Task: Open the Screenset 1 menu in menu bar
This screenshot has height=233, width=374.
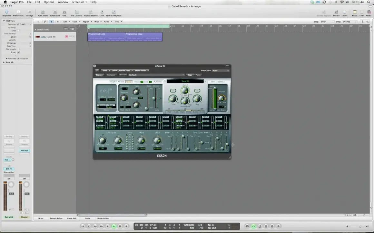Action: (79, 2)
